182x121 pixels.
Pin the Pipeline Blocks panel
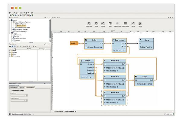pos(171,18)
